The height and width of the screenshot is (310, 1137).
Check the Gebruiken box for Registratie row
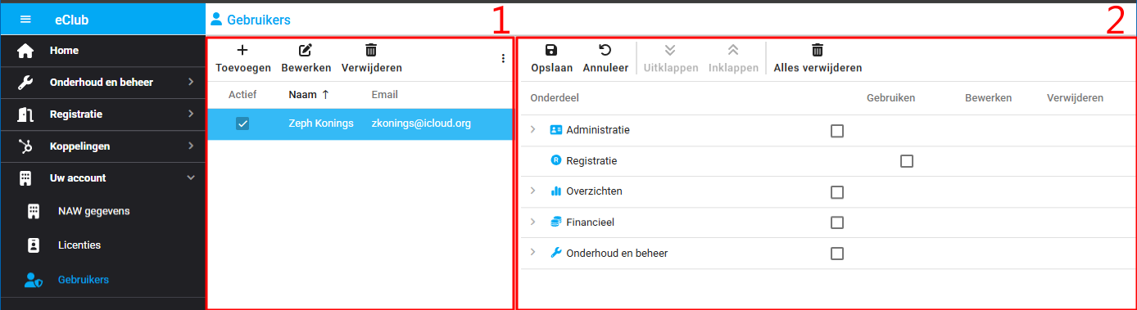click(x=906, y=162)
